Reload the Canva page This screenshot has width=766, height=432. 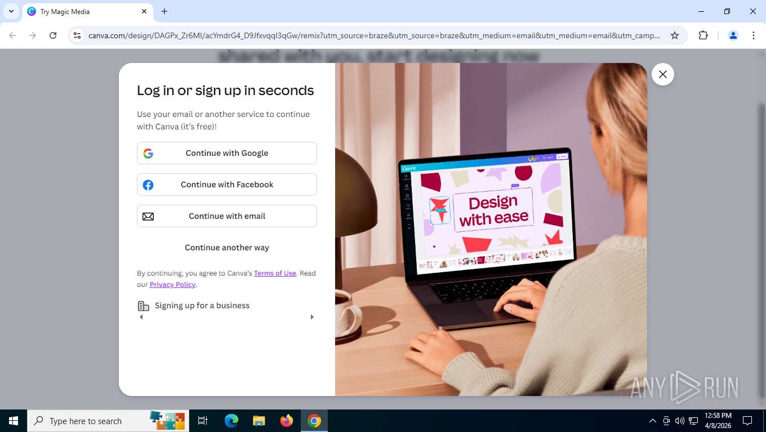(x=53, y=35)
